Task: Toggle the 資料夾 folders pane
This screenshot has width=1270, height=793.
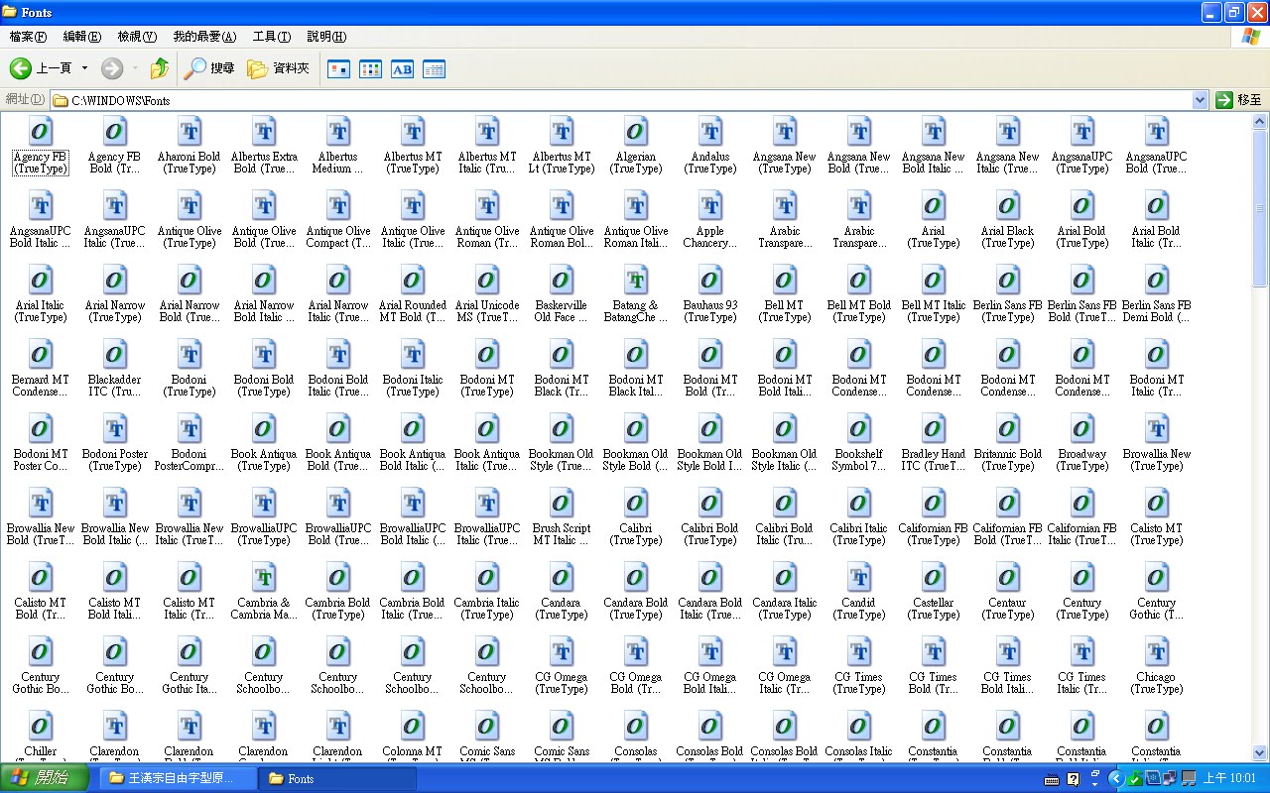Action: [278, 68]
